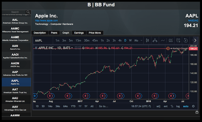202x122 pixels.
Task: Expand the APPLE INC. series title dropdown
Action: click(72, 48)
